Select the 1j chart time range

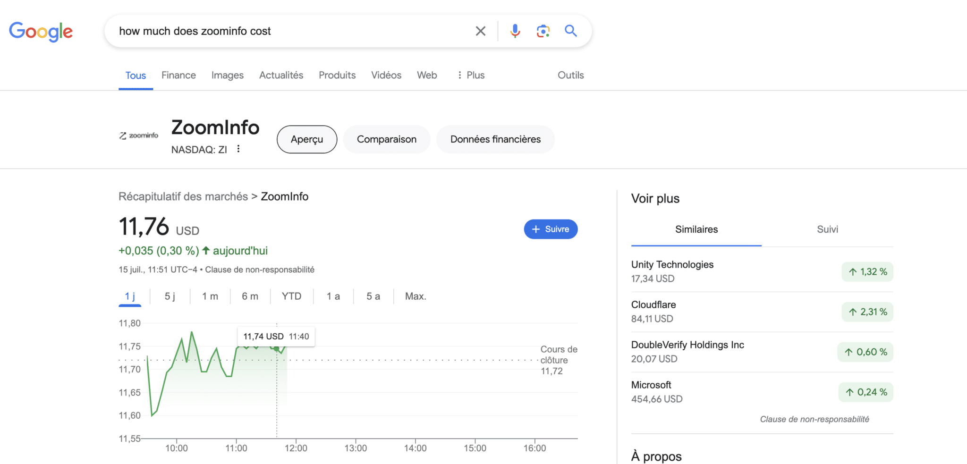tap(129, 296)
